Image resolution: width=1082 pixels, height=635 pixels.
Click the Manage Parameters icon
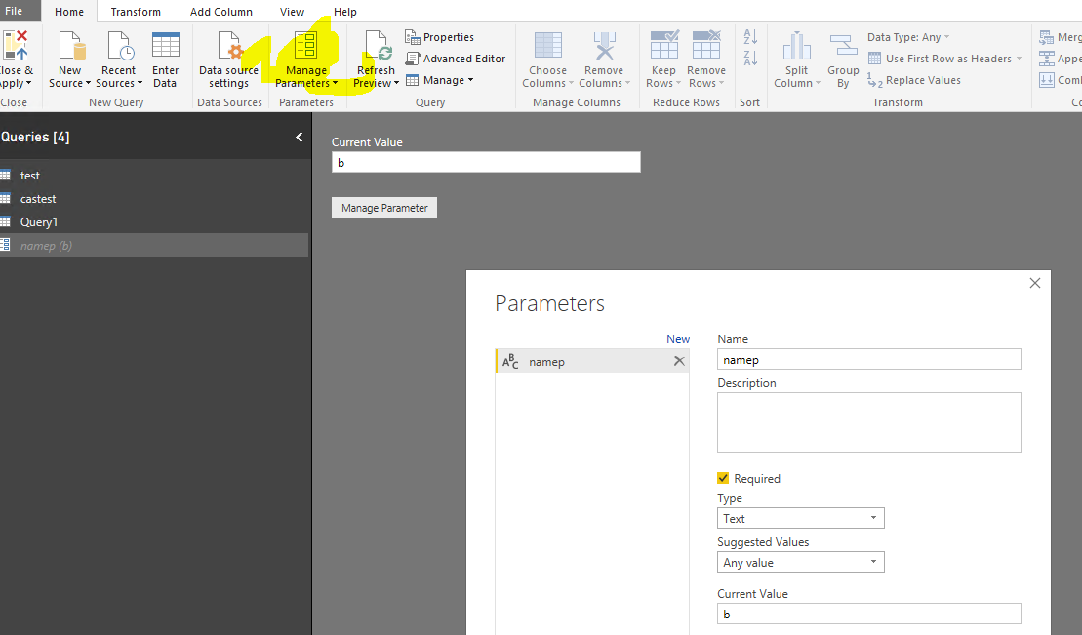click(305, 46)
